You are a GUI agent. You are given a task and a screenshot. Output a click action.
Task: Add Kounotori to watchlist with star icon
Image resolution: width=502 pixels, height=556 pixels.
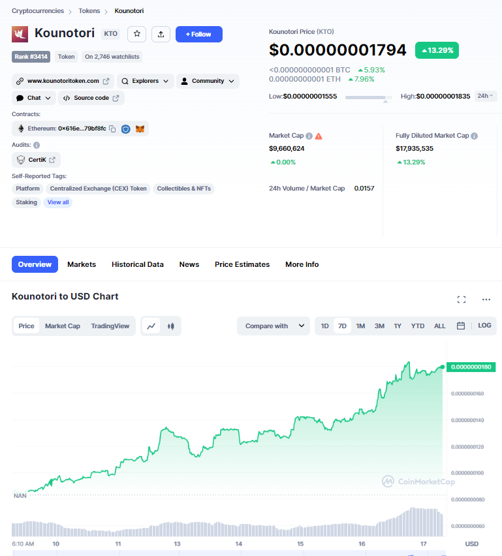[x=136, y=34]
